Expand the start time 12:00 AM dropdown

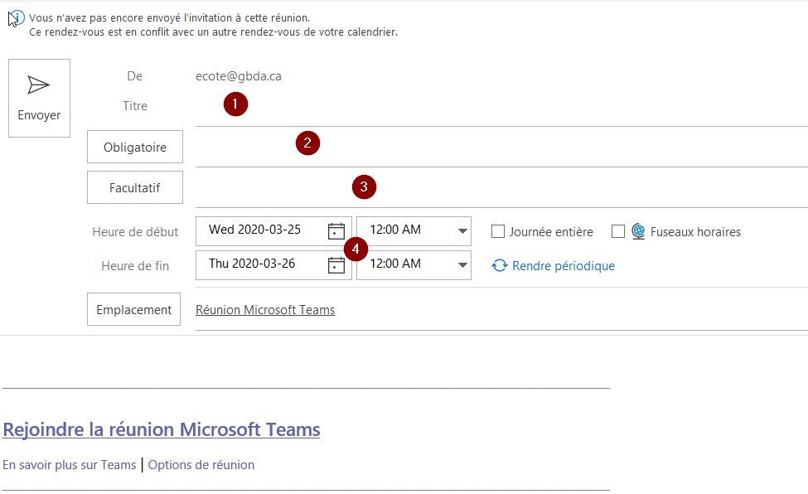tap(462, 231)
